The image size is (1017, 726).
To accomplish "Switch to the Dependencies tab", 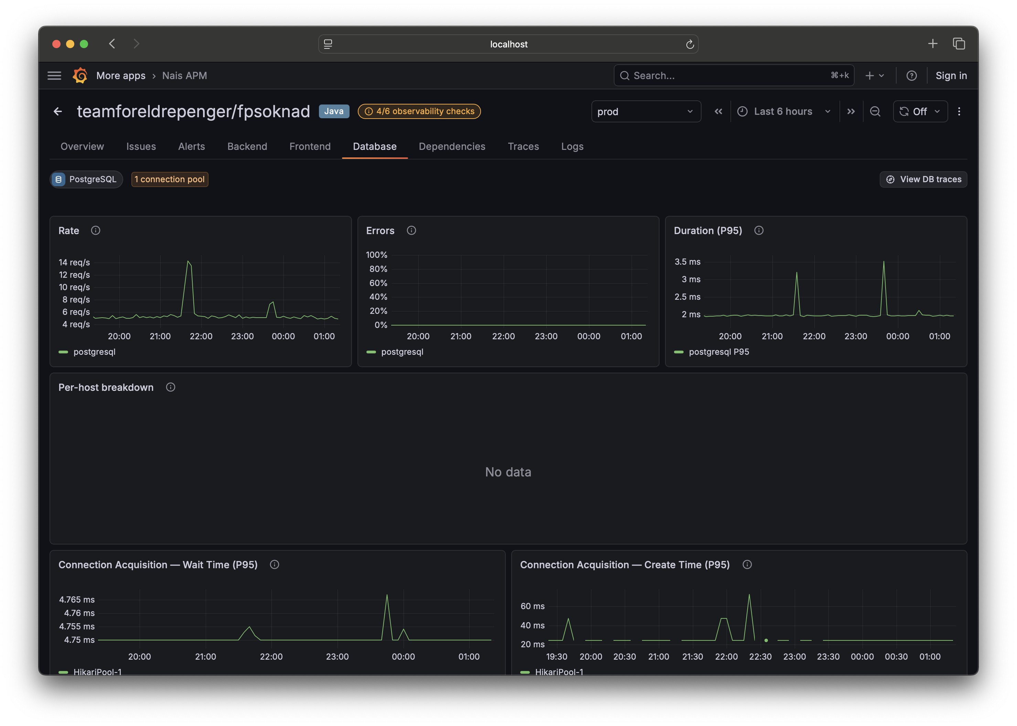I will point(452,146).
